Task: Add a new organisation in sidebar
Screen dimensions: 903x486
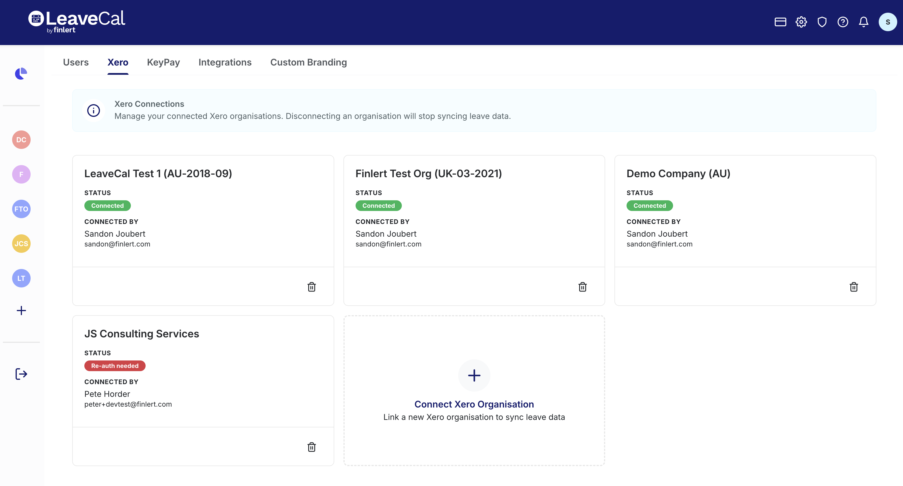Action: pos(21,311)
